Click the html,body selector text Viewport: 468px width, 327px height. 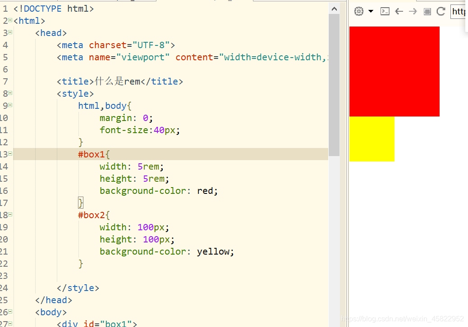[103, 106]
